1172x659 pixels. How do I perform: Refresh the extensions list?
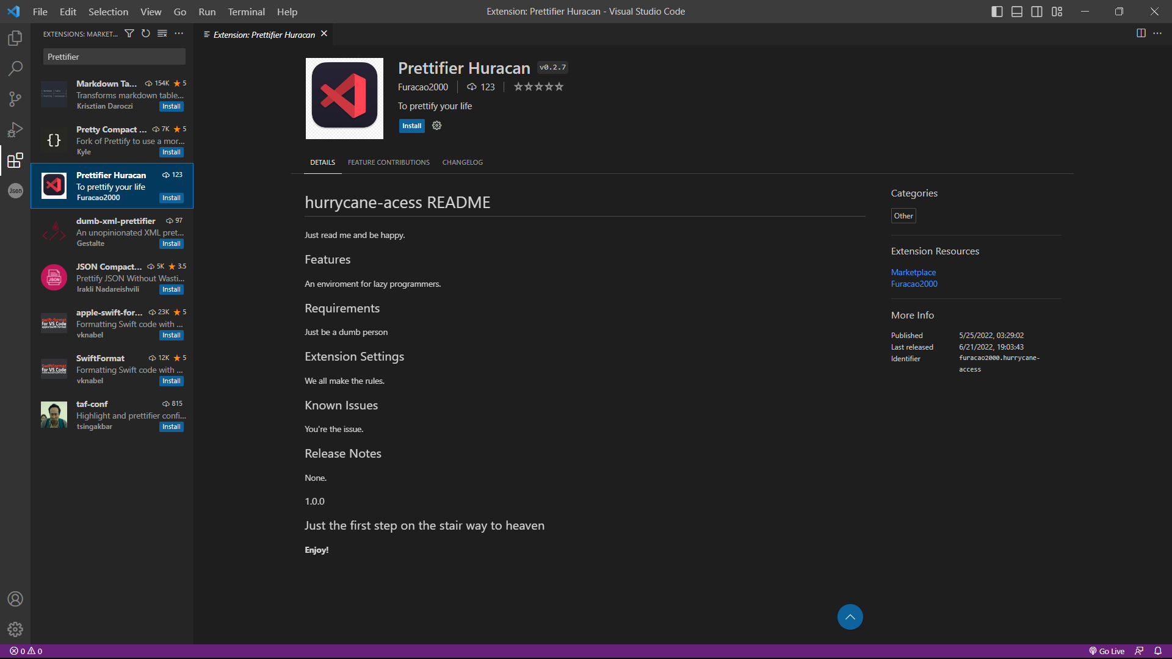point(146,34)
